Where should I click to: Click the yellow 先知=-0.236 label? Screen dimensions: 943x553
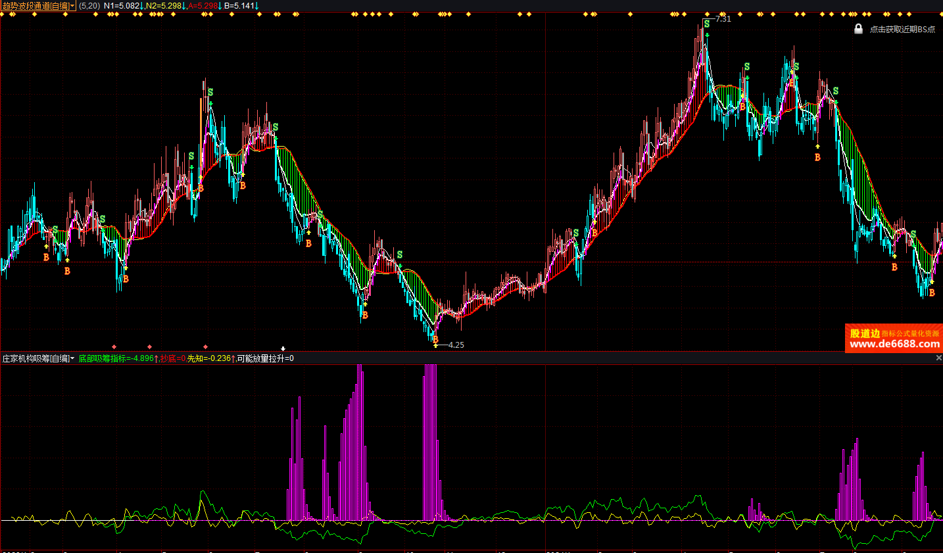pos(210,358)
